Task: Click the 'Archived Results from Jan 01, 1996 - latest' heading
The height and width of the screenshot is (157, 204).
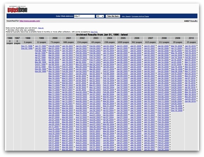Action: (x=102, y=35)
